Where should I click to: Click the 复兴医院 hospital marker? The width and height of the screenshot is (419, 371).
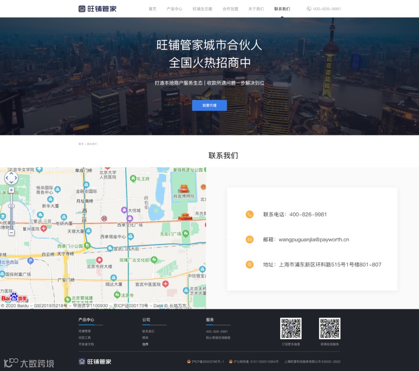[44, 228]
